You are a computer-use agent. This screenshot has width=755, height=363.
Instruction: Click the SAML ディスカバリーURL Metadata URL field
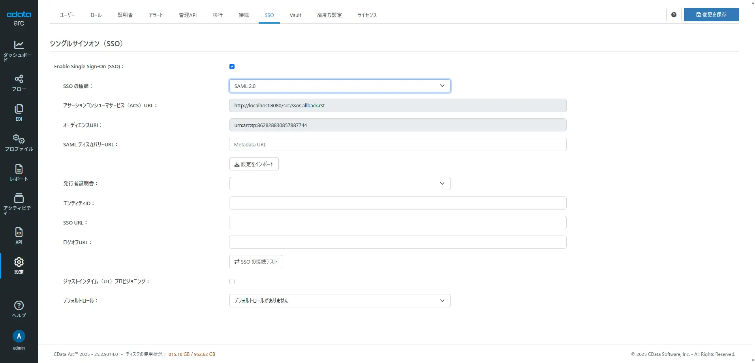(x=398, y=144)
